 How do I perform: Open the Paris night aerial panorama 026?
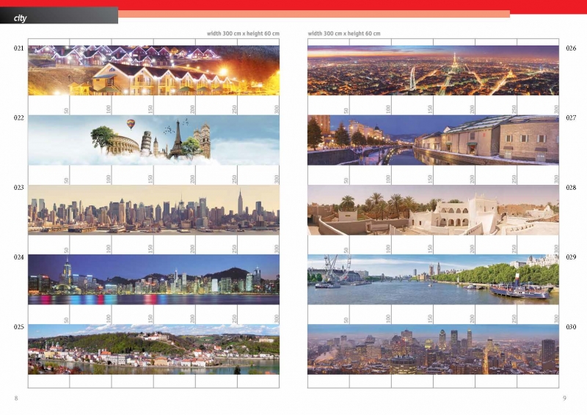[433, 70]
